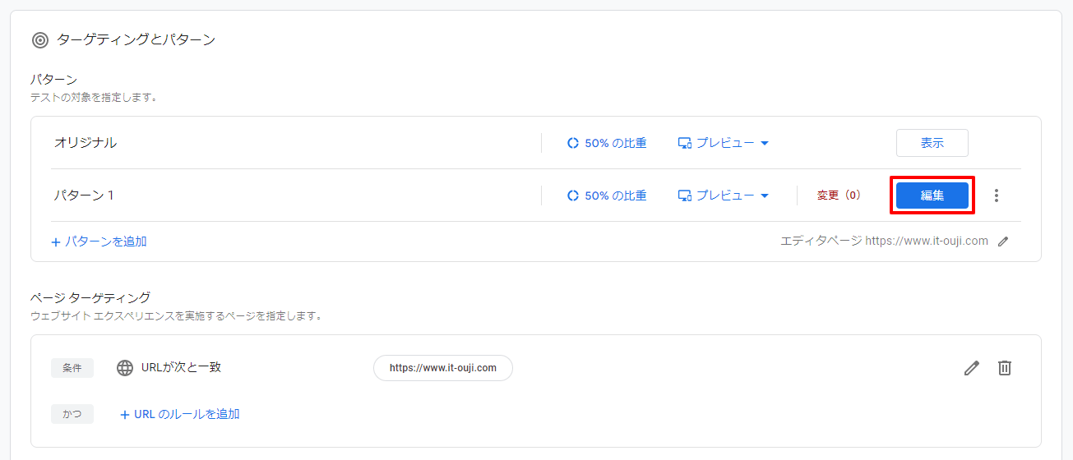Select the https://www.it-ouji.com URL chip

coord(442,368)
